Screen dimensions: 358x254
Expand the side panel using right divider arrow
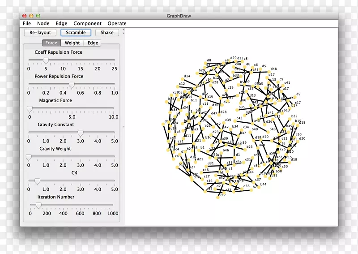point(124,33)
